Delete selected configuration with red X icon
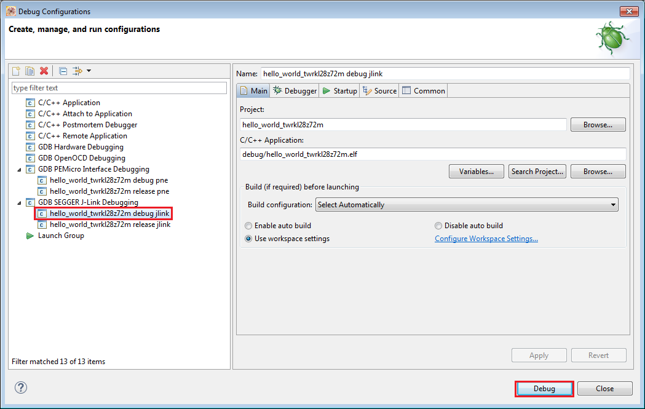The width and height of the screenshot is (645, 409). (x=44, y=71)
